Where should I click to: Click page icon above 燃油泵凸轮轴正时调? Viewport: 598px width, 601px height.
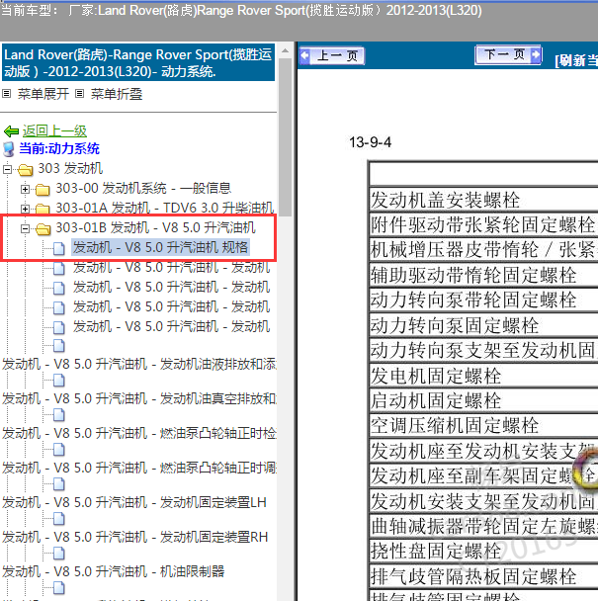point(58,449)
